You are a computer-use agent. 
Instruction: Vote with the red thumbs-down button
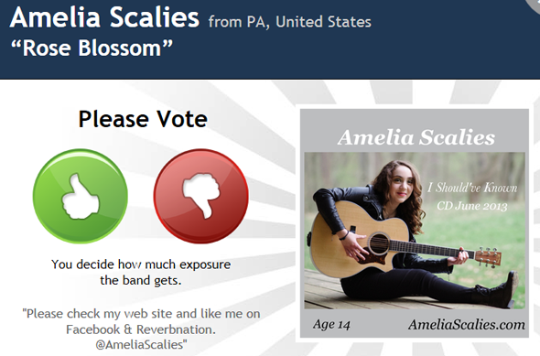coord(200,196)
